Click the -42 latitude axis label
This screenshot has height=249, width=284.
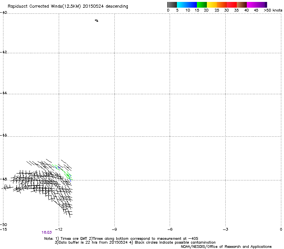(3, 52)
